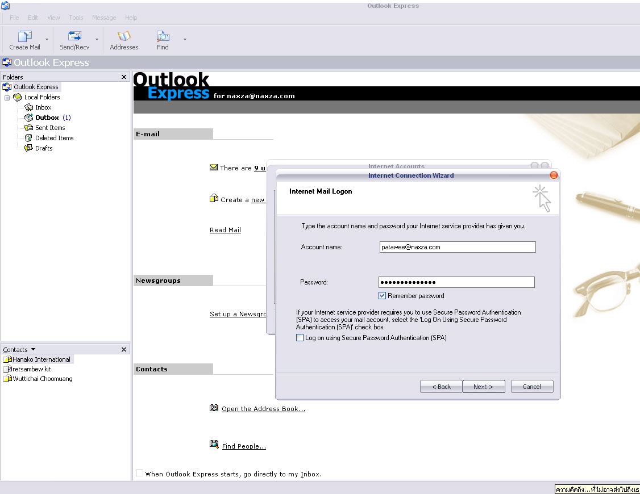
Task: Select the retsambew kit contact icon
Action: (8, 369)
